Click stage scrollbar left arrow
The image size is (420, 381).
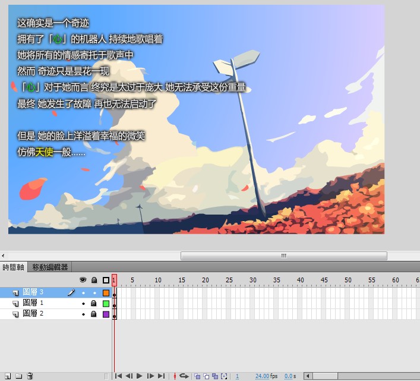click(x=3, y=256)
